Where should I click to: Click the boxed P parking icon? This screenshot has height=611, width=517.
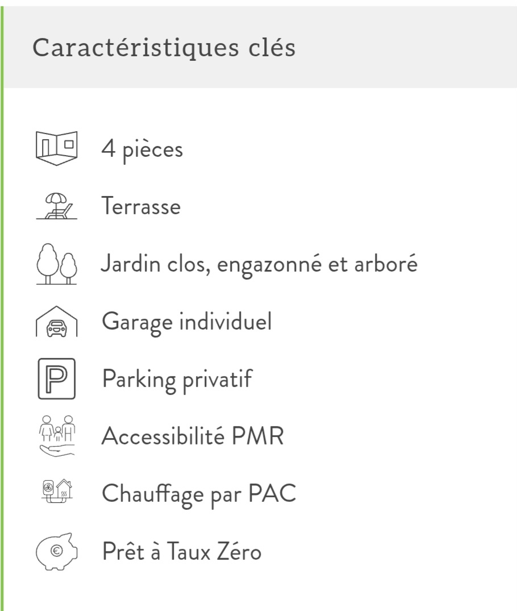(56, 379)
